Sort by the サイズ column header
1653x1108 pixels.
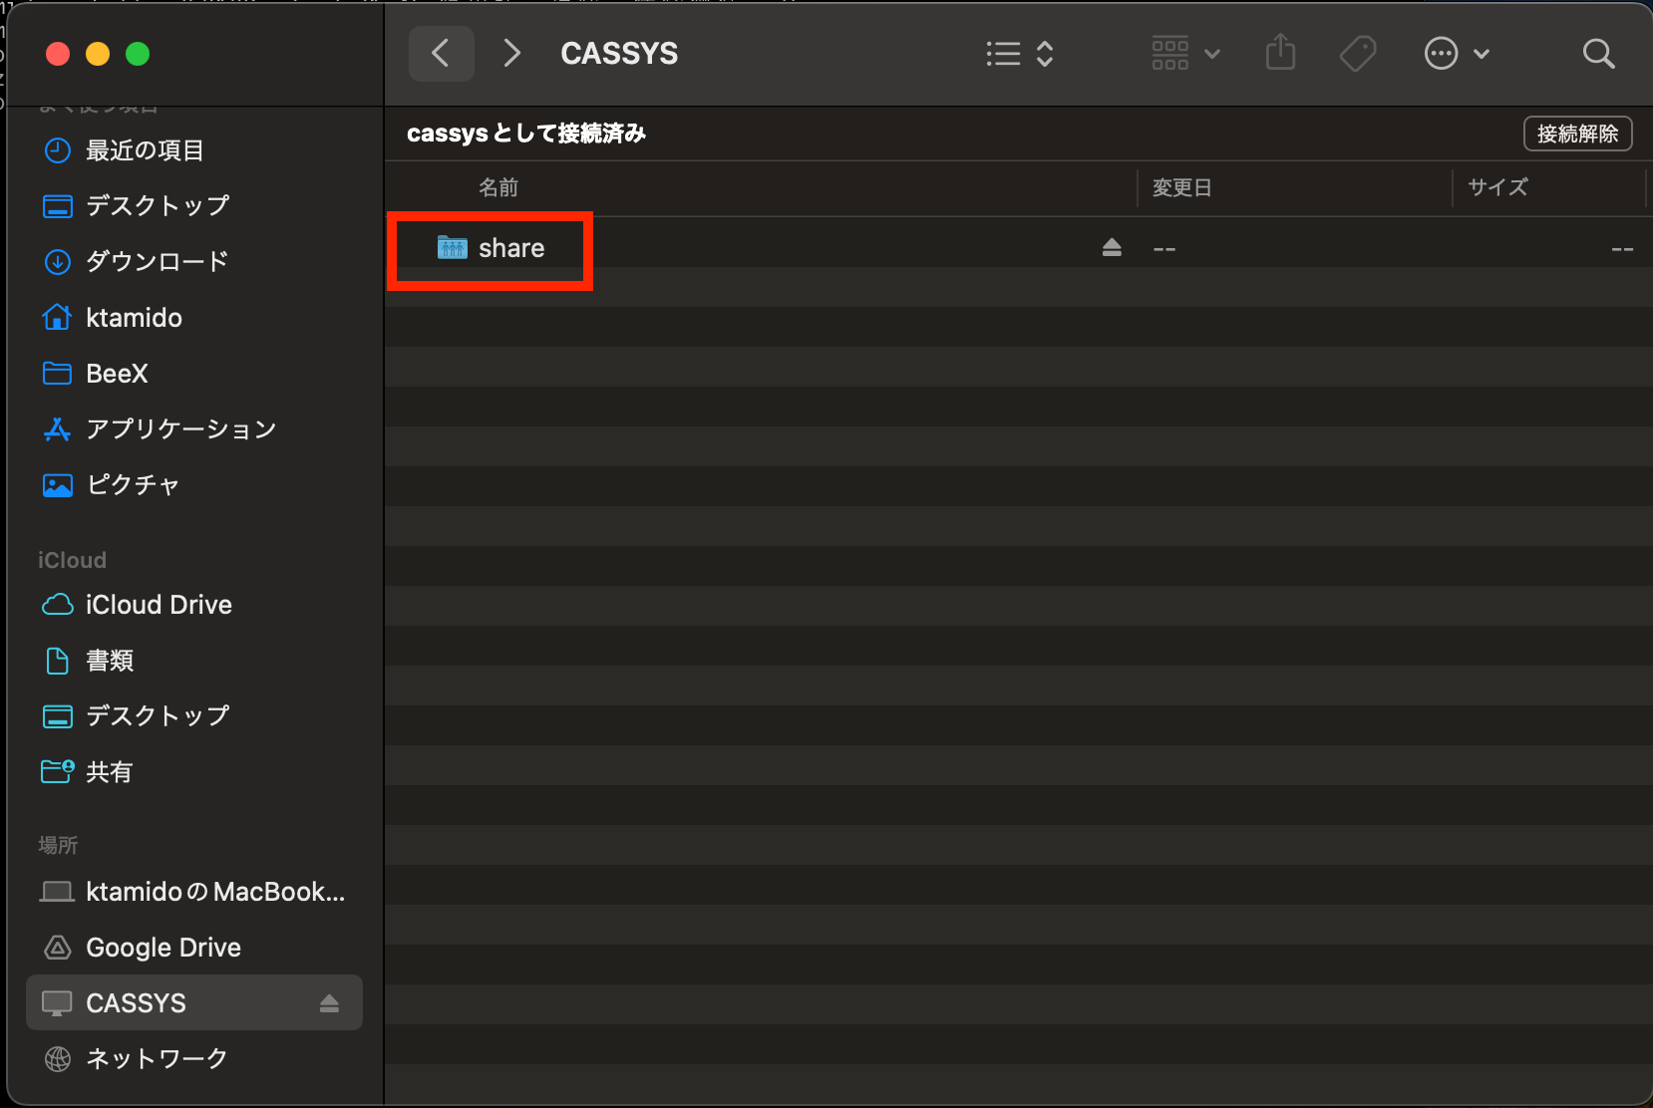click(x=1497, y=187)
